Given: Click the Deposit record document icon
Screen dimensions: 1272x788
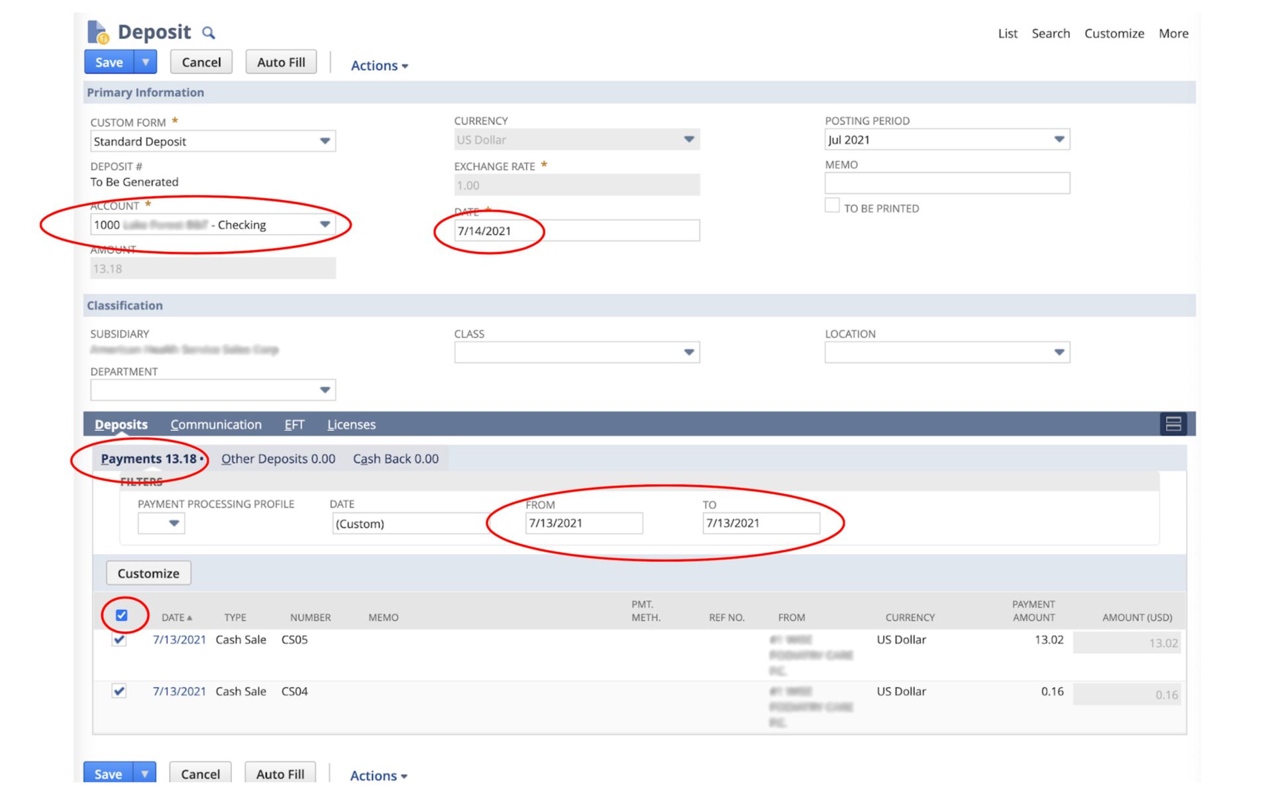Looking at the screenshot, I should 97,31.
